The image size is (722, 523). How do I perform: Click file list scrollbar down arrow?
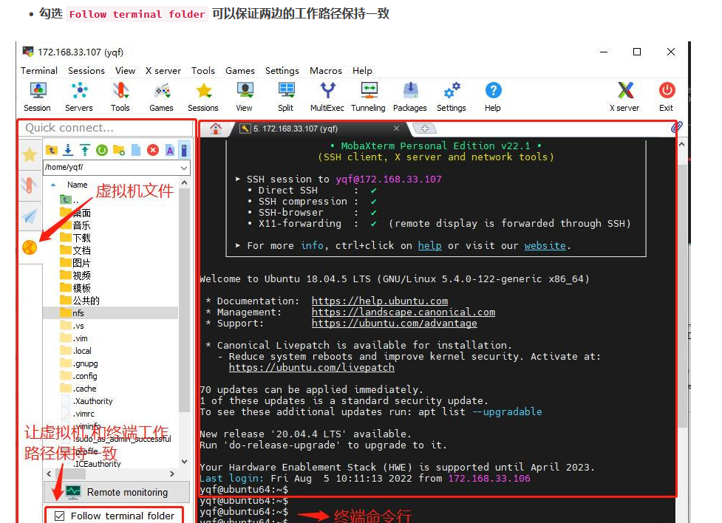(x=184, y=461)
